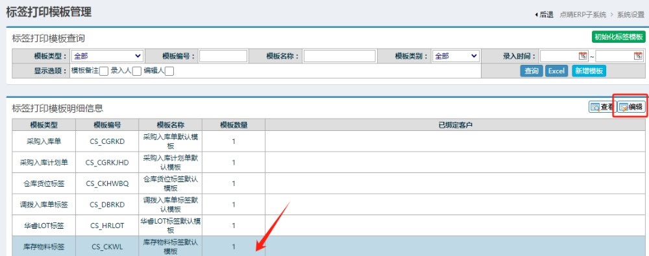Focus the 模板编号 input field
Screen dimensions: 649x256
coord(223,56)
